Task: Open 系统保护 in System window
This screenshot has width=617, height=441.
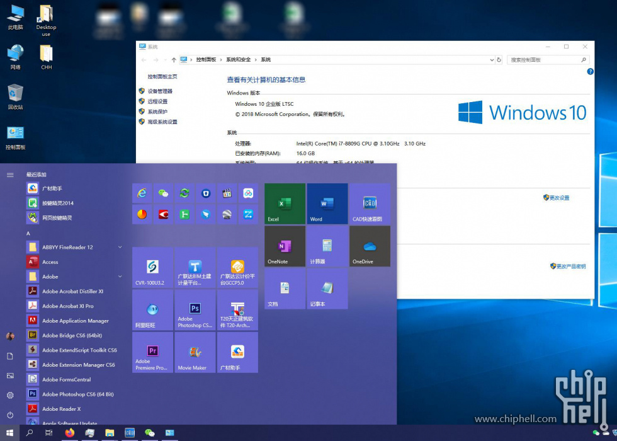Action: click(x=157, y=112)
